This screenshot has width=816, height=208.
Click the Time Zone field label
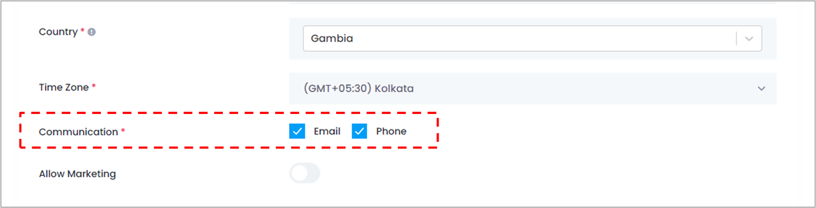(64, 87)
